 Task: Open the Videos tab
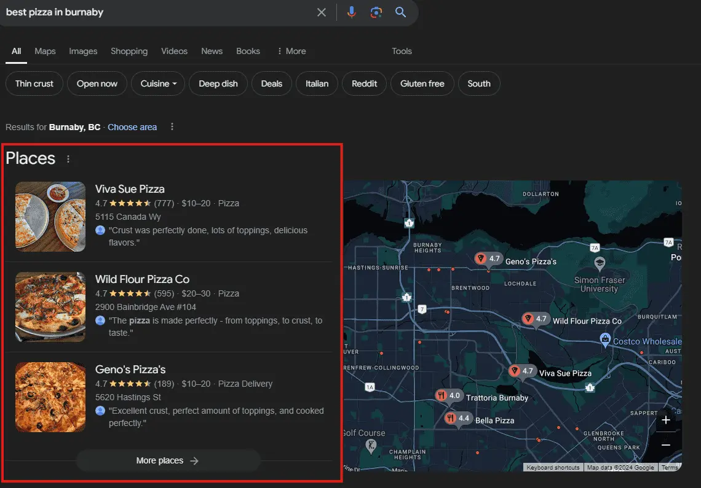coord(175,52)
